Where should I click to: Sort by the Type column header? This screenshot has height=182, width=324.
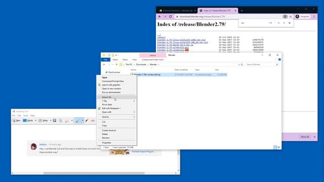click(197, 70)
